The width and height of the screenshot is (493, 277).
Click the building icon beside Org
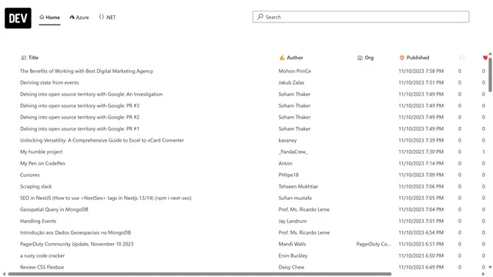tap(360, 58)
